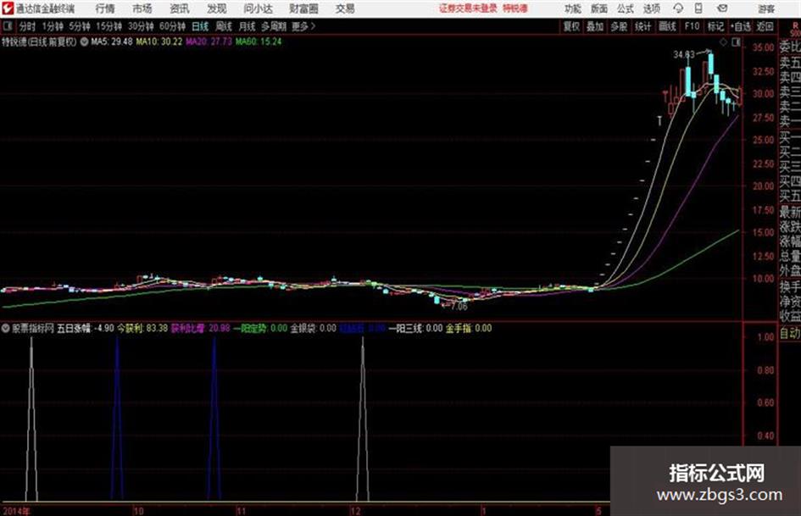The height and width of the screenshot is (516, 801).
Task: Click the diamond icon in chart corner
Action: point(723,42)
